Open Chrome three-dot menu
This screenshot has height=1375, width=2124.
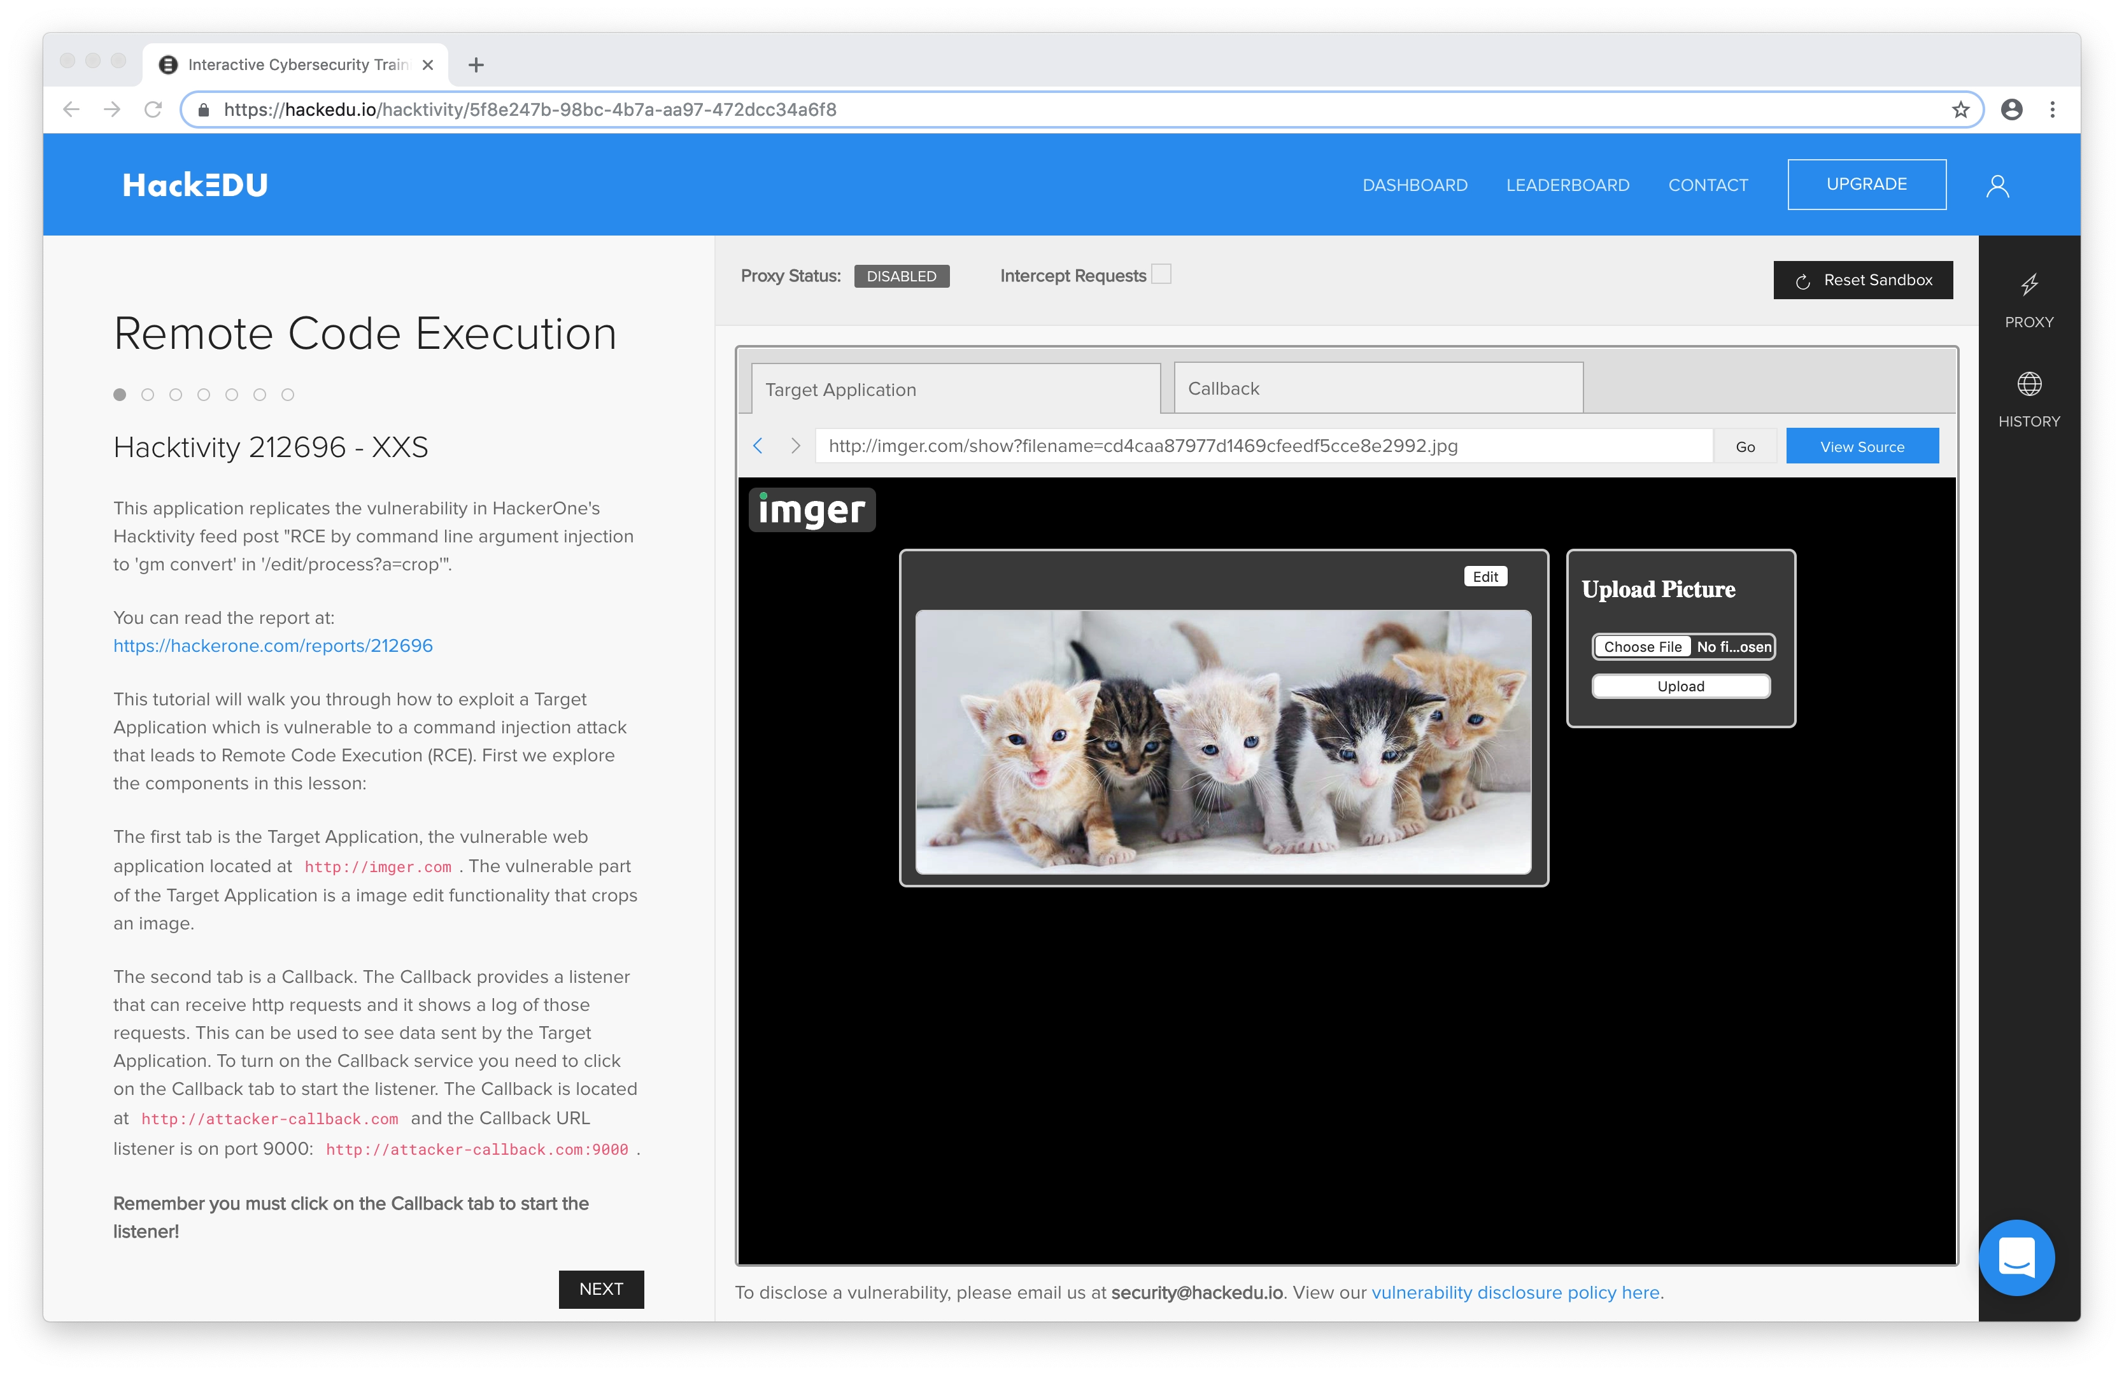[2051, 109]
